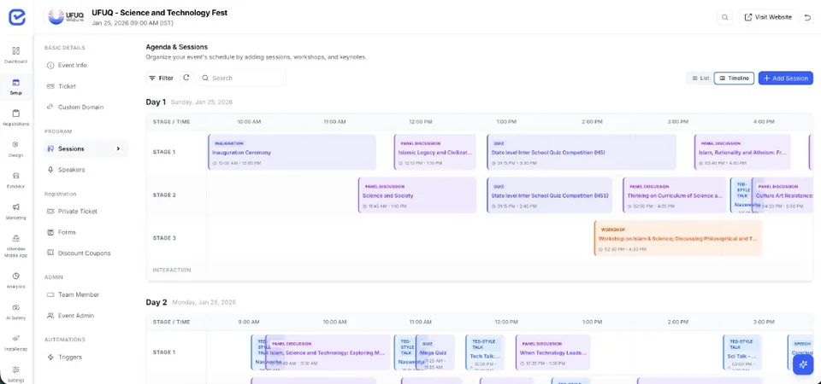Open the Ticket settings item

[67, 86]
